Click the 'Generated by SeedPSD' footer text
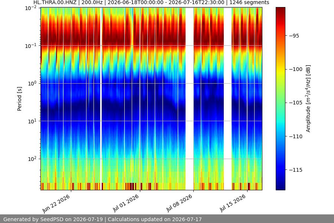Image resolution: width=334 pixels, height=223 pixels. pyautogui.click(x=102, y=219)
